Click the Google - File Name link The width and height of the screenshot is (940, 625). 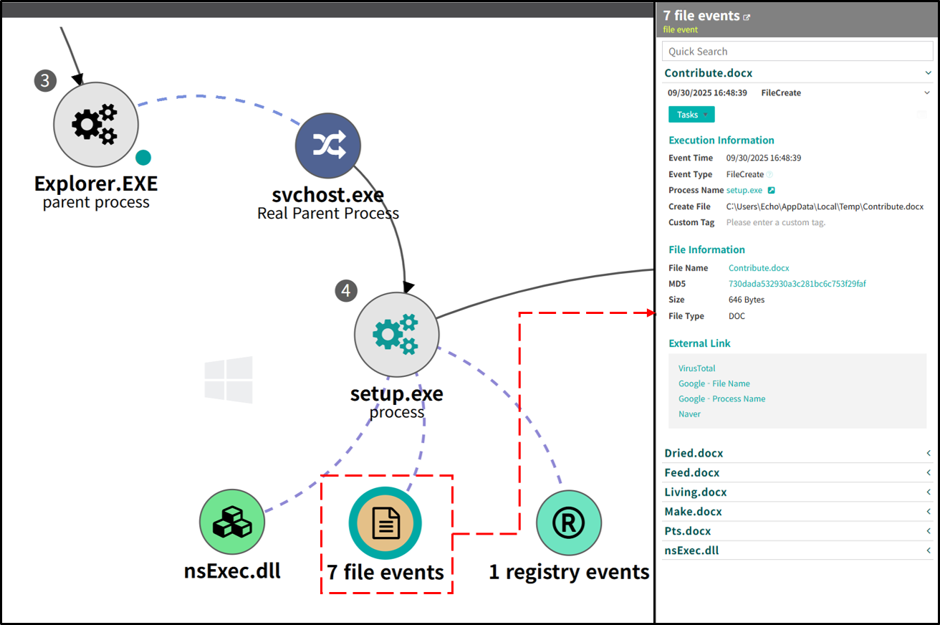tap(714, 383)
